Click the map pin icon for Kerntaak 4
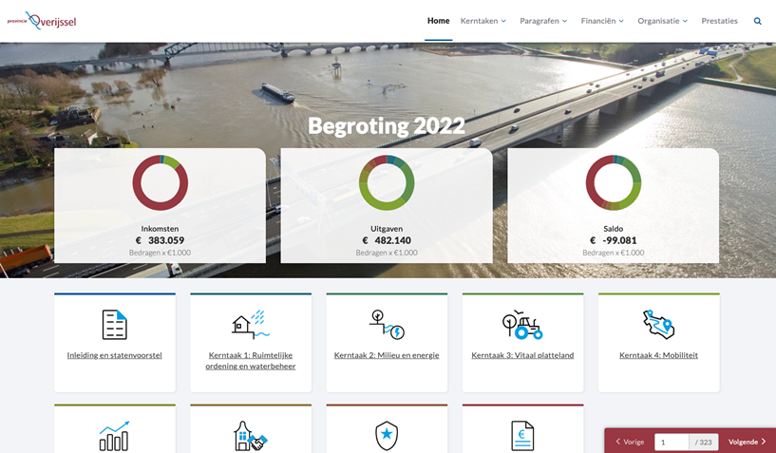This screenshot has height=453, width=776. click(658, 325)
